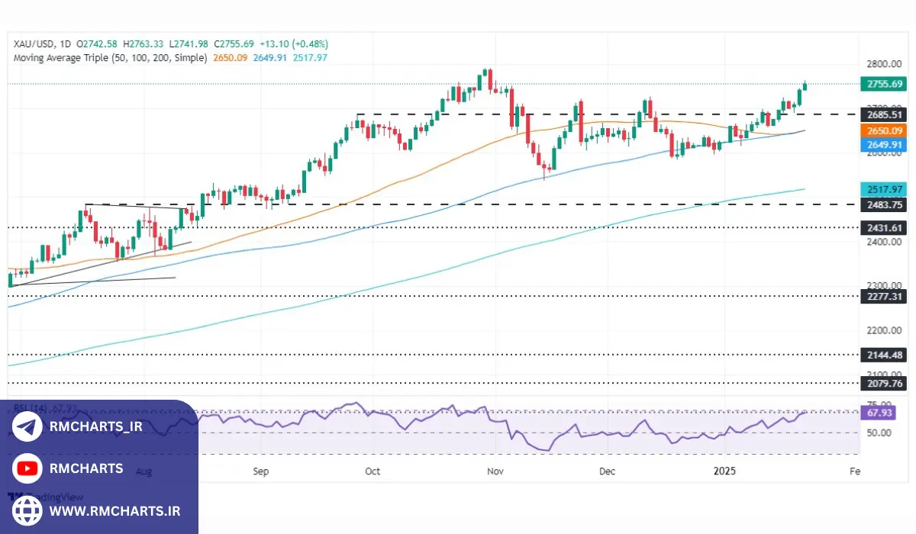
Task: Select the Moving Average Triple indicator label
Action: 111,57
